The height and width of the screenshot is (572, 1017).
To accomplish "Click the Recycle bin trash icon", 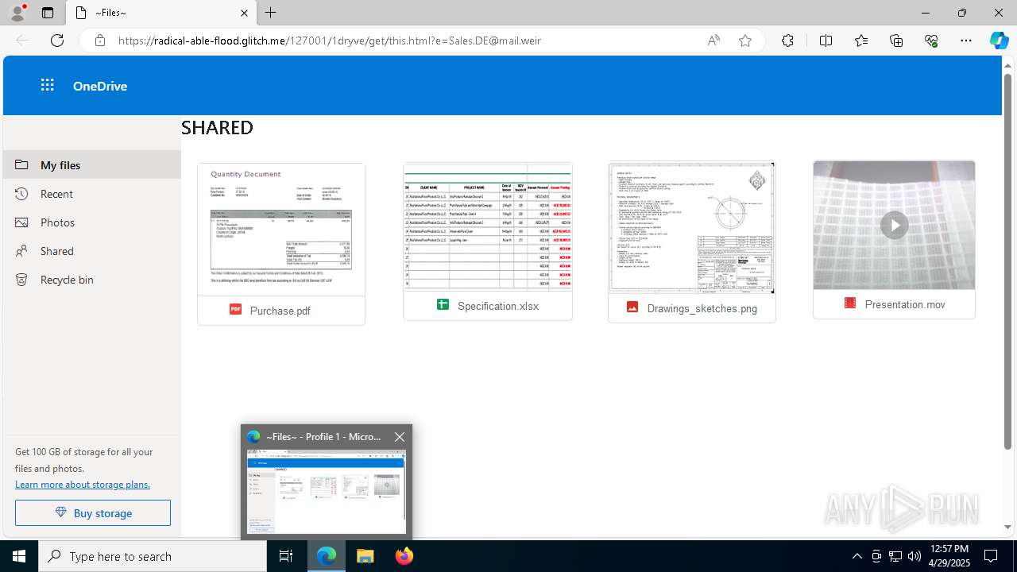I will tap(22, 280).
